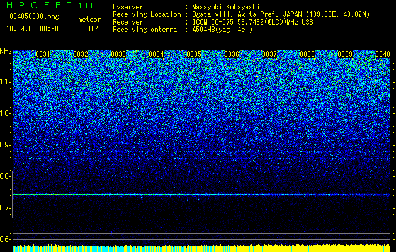Click the 1.0 frequency axis label
This screenshot has height=252, width=396.
point(5,113)
